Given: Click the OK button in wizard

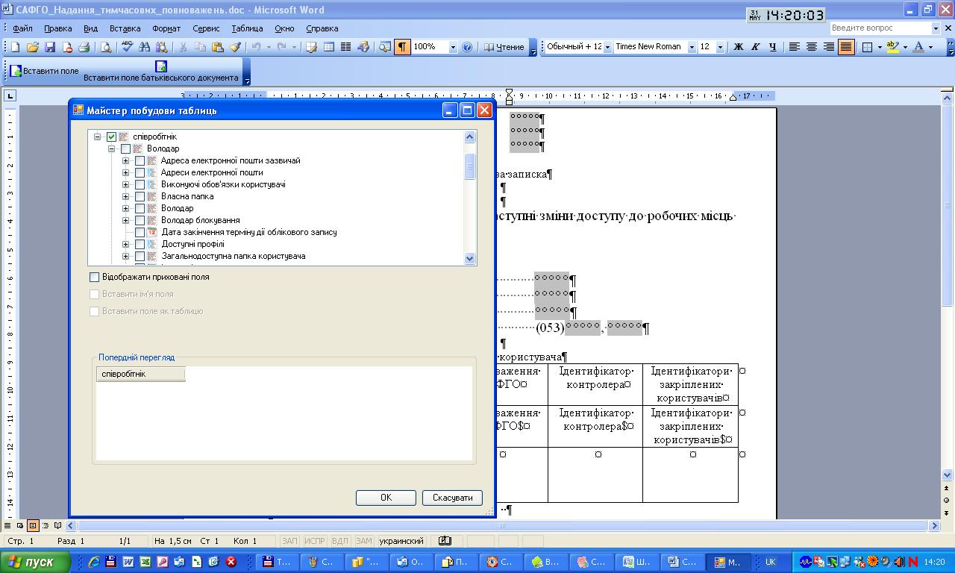Looking at the screenshot, I should tap(386, 498).
